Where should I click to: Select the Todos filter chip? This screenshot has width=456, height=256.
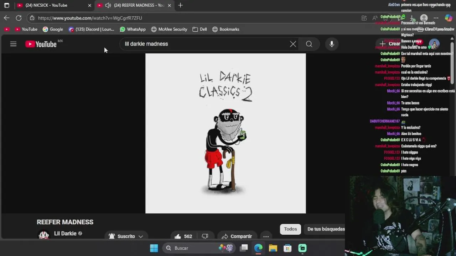(x=290, y=229)
